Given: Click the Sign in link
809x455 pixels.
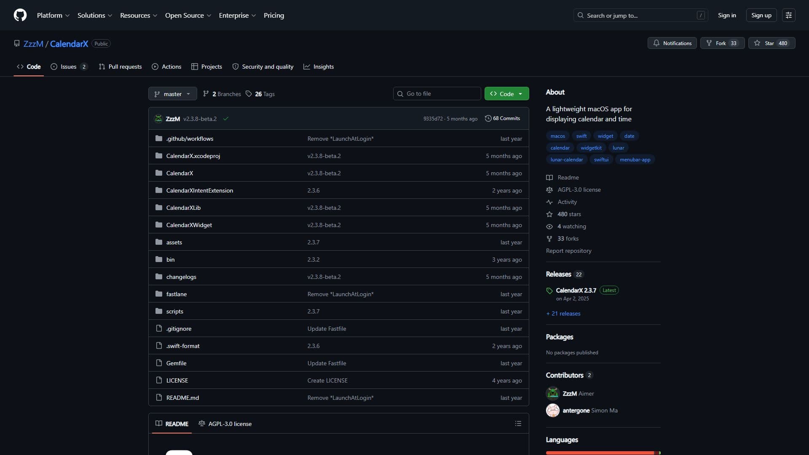Looking at the screenshot, I should 727,15.
